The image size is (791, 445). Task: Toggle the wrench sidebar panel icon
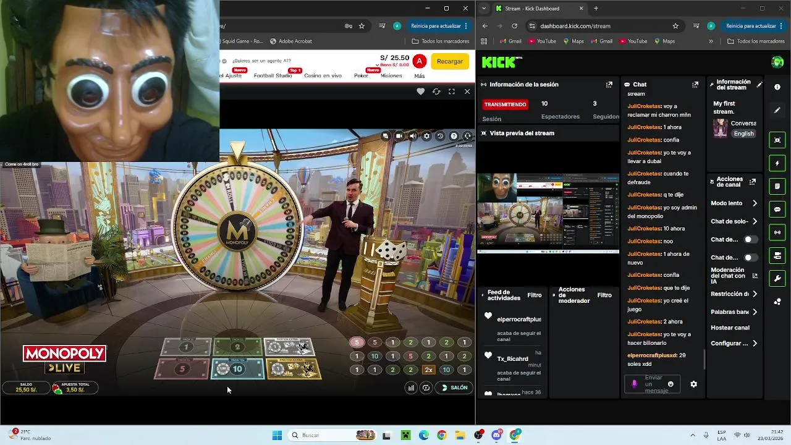click(777, 278)
